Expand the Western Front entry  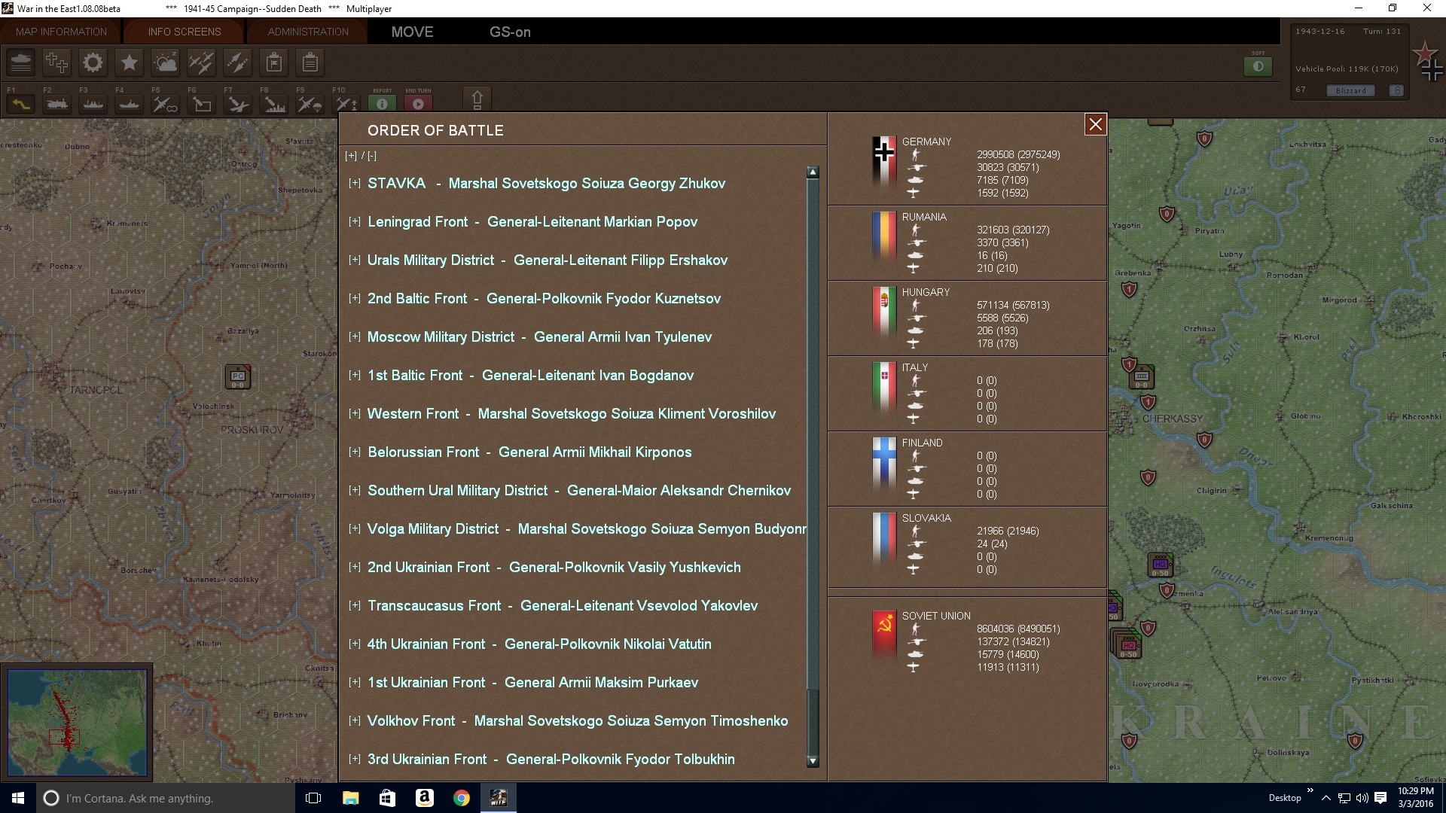[355, 413]
